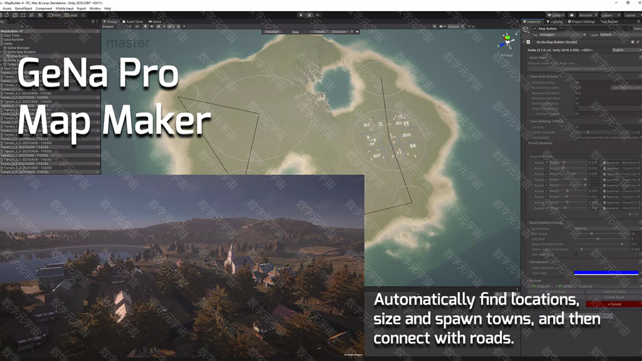Switch to the Game tab

[x=155, y=22]
